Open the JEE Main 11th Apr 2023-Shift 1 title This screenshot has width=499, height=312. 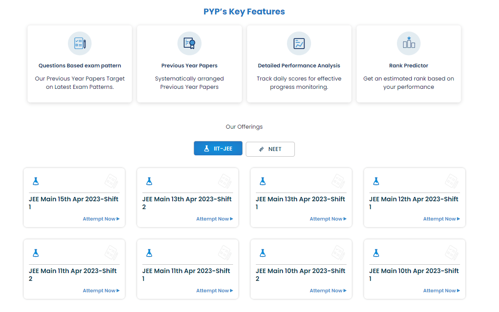pos(186,271)
